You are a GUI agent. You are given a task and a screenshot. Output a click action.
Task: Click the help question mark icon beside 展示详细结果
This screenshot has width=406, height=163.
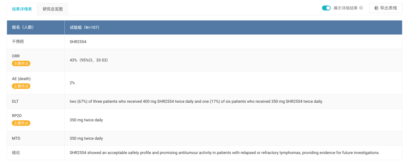click(361, 8)
